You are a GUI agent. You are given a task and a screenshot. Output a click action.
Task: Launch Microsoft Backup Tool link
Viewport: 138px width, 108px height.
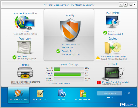pyautogui.click(x=114, y=59)
